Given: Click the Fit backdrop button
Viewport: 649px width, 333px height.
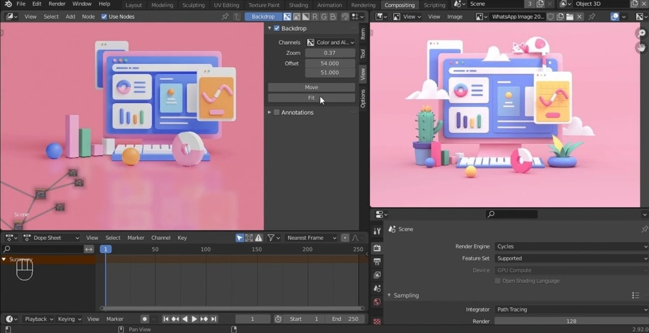Looking at the screenshot, I should [x=312, y=98].
